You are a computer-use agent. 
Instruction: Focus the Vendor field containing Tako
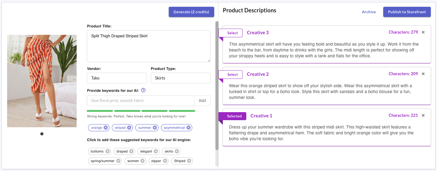point(117,78)
